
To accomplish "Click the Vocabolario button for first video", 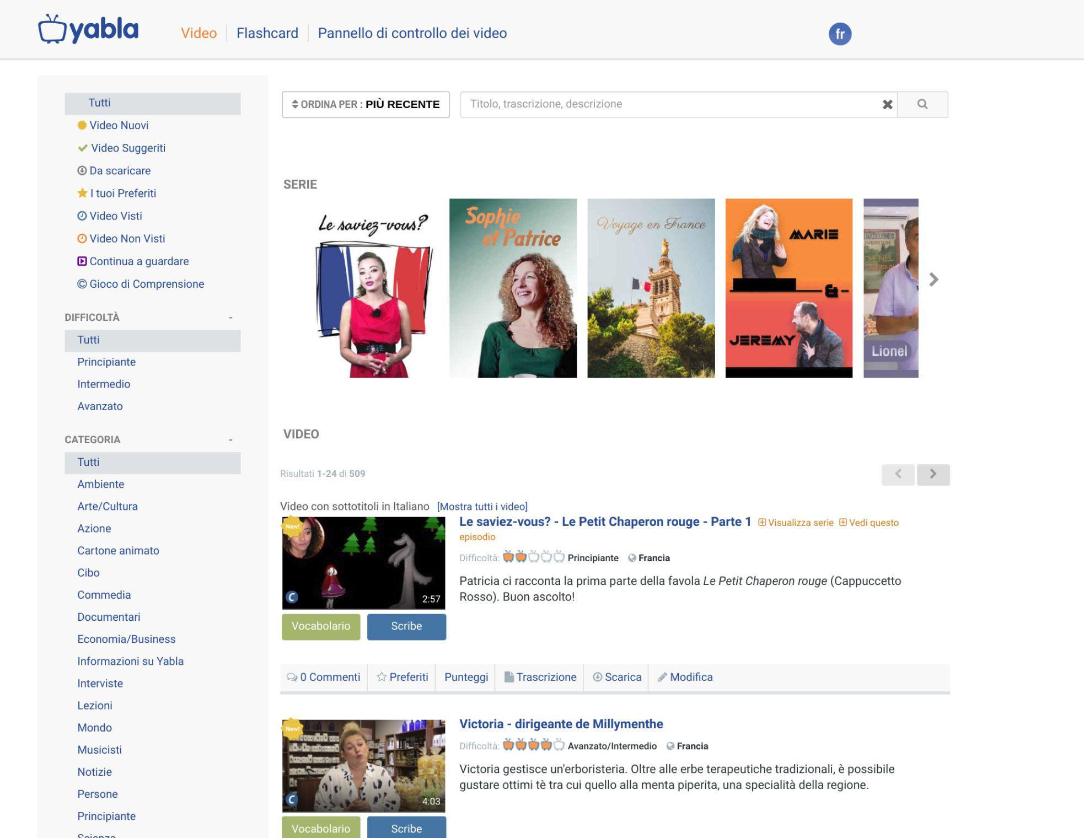I will (320, 626).
